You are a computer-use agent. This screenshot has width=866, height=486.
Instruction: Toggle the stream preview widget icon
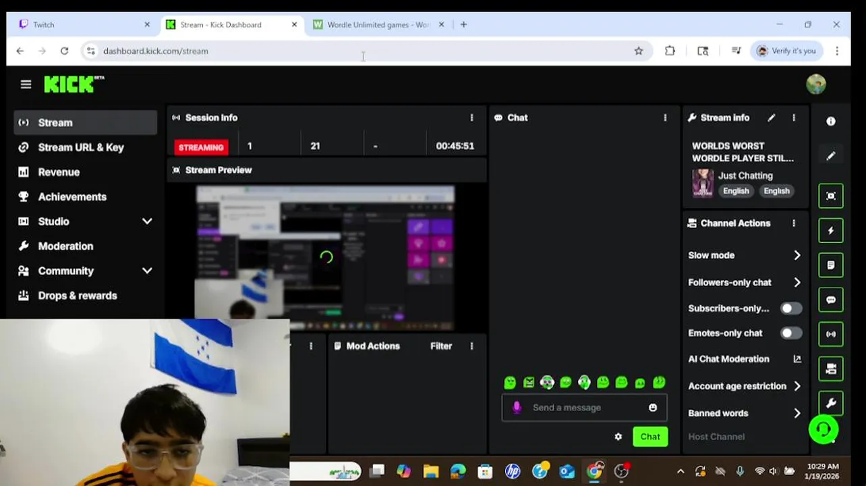click(831, 196)
